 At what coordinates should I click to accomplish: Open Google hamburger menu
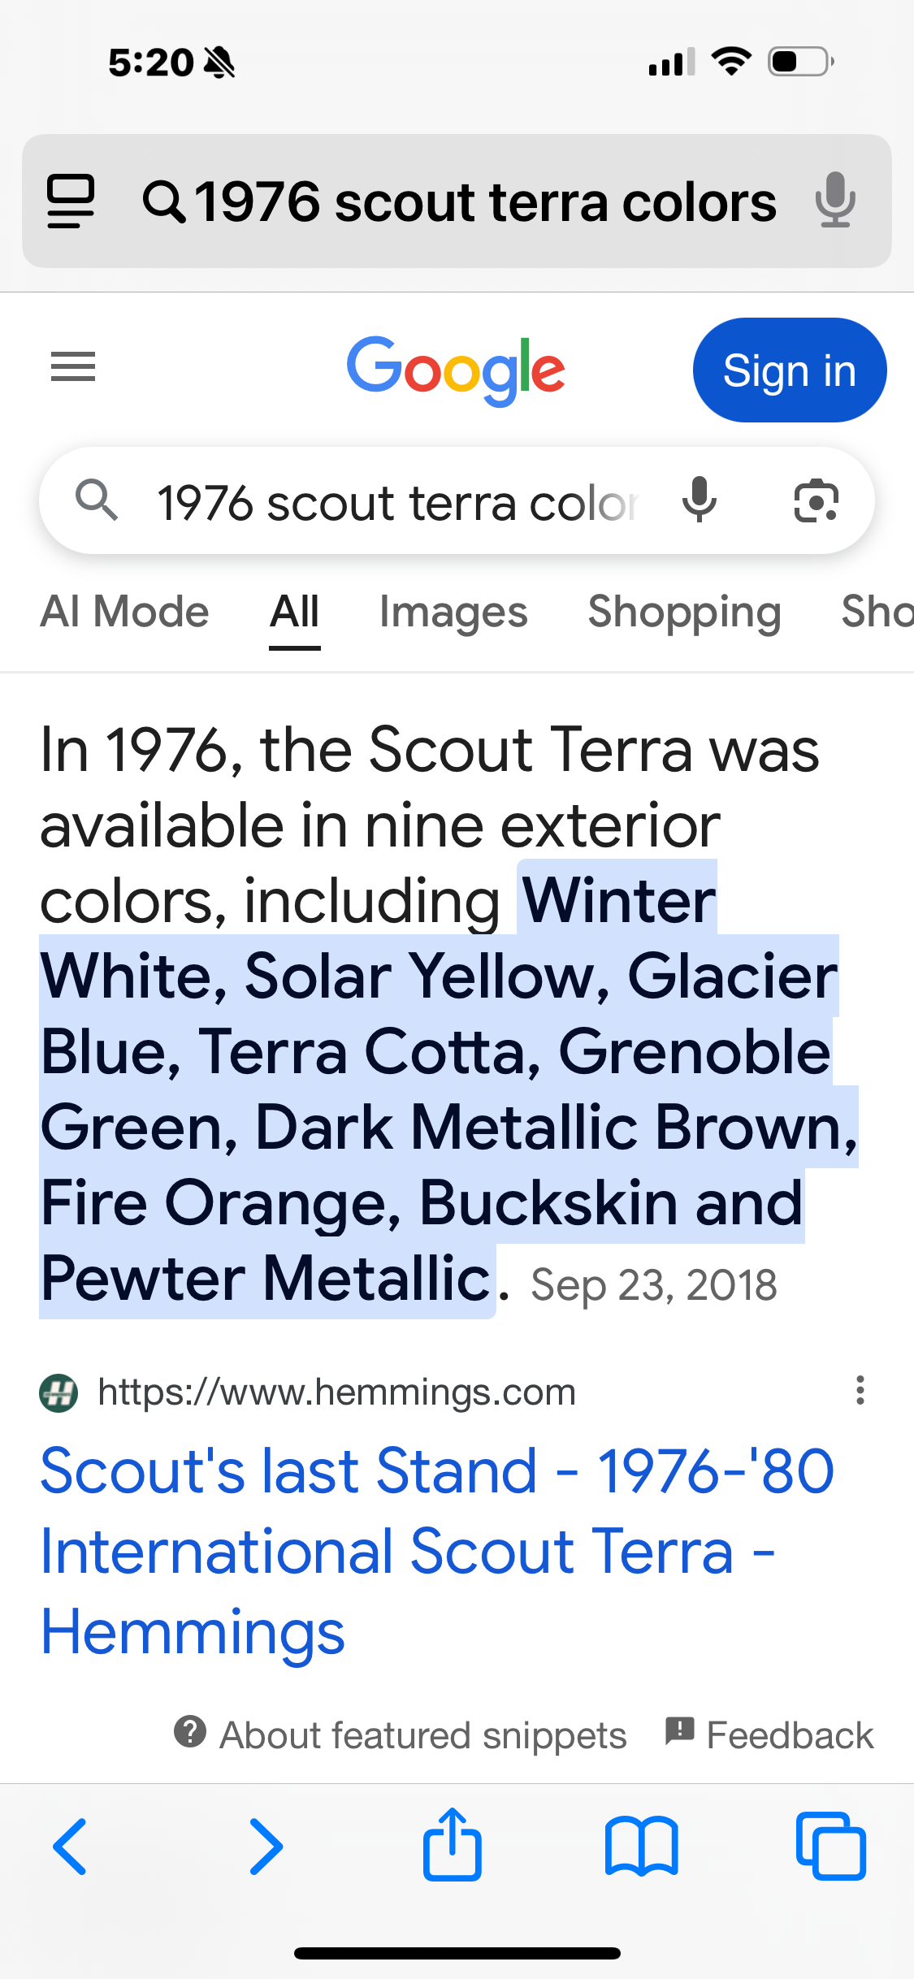[x=73, y=366]
